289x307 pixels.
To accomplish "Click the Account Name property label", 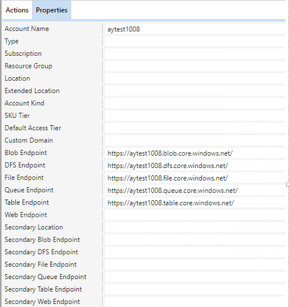I will point(27,29).
